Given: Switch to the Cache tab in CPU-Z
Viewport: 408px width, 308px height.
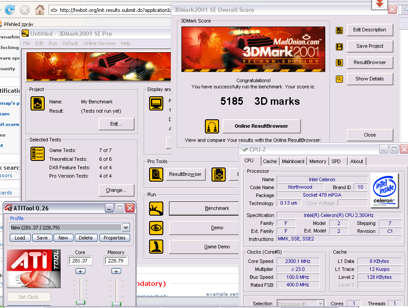Looking at the screenshot, I should tap(270, 161).
